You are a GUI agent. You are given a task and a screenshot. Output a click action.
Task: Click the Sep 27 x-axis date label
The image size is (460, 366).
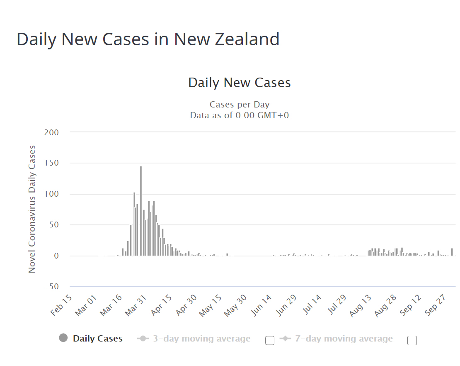tap(438, 307)
